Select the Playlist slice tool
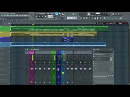Image resolution: width=130 pixels, height=97 pixels. (17, 21)
